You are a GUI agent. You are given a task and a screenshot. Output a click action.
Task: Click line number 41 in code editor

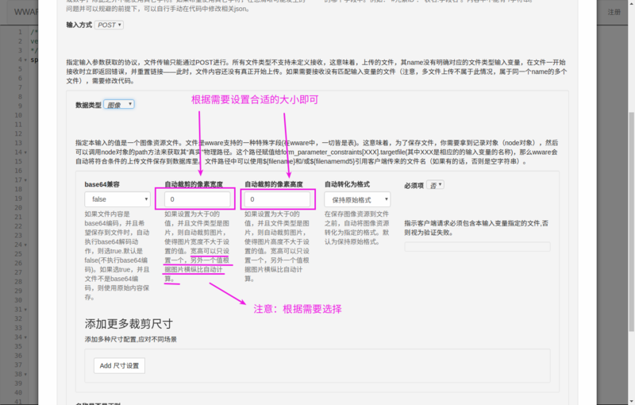click(x=18, y=402)
